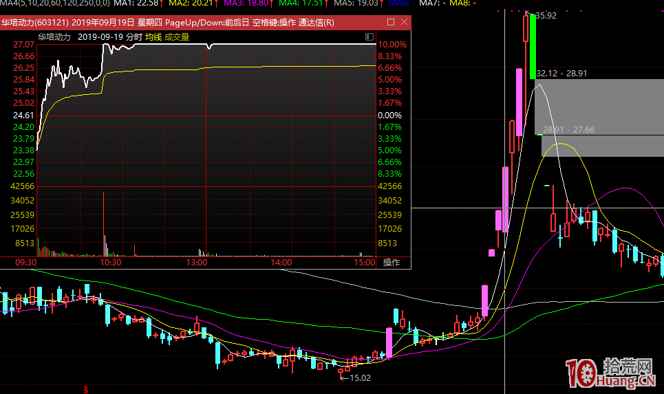Click the 14:00 time label

coord(281,263)
